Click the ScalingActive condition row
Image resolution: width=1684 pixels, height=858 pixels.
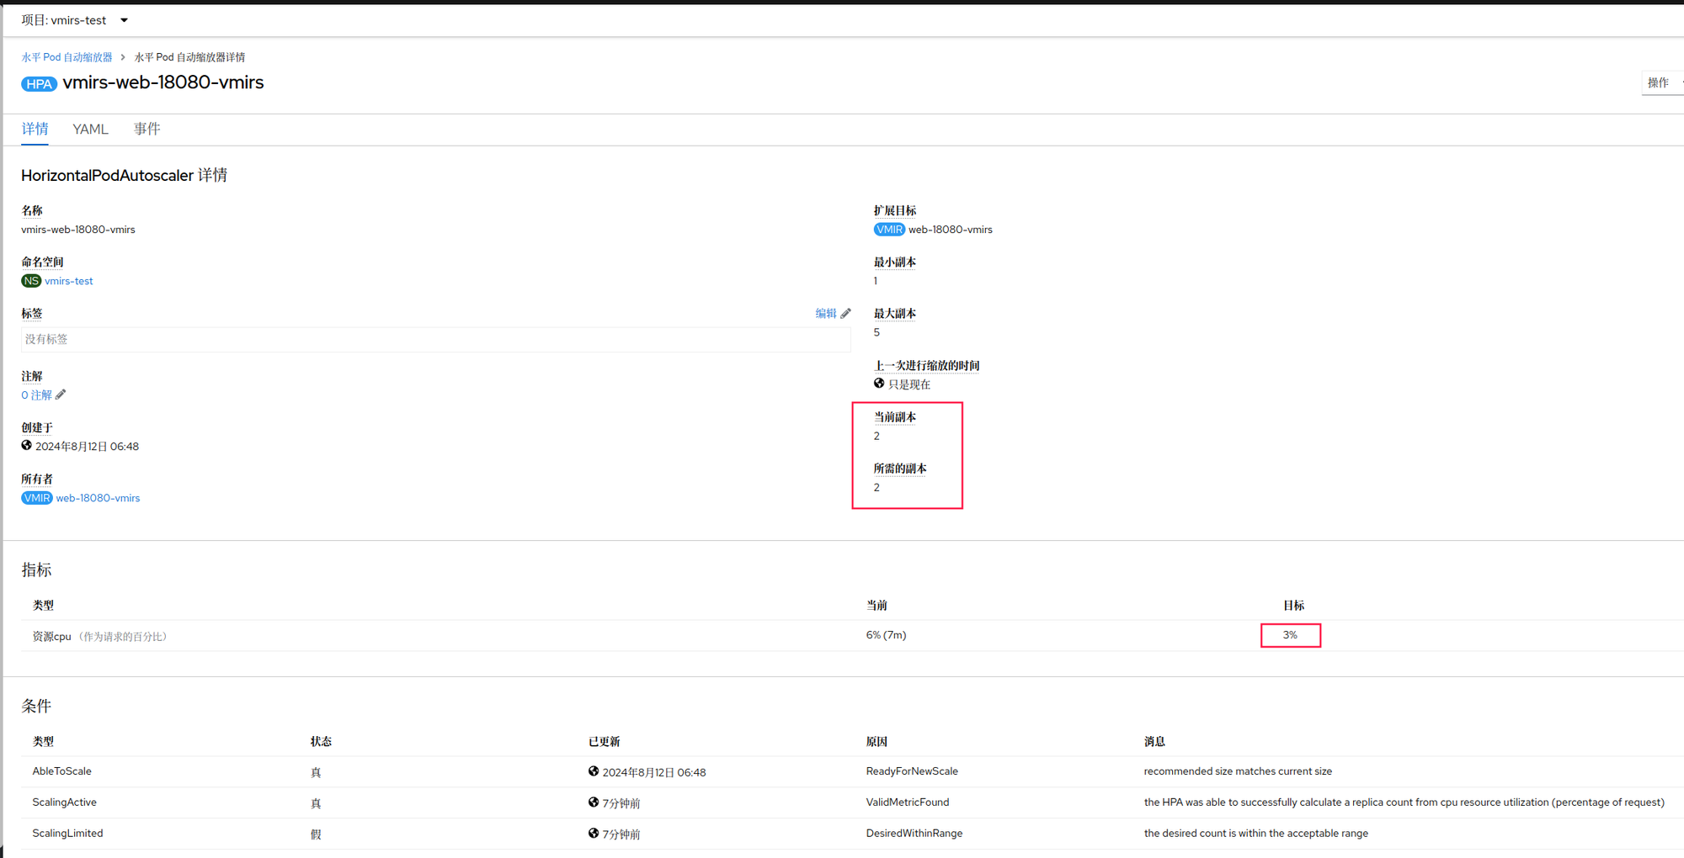pos(852,802)
